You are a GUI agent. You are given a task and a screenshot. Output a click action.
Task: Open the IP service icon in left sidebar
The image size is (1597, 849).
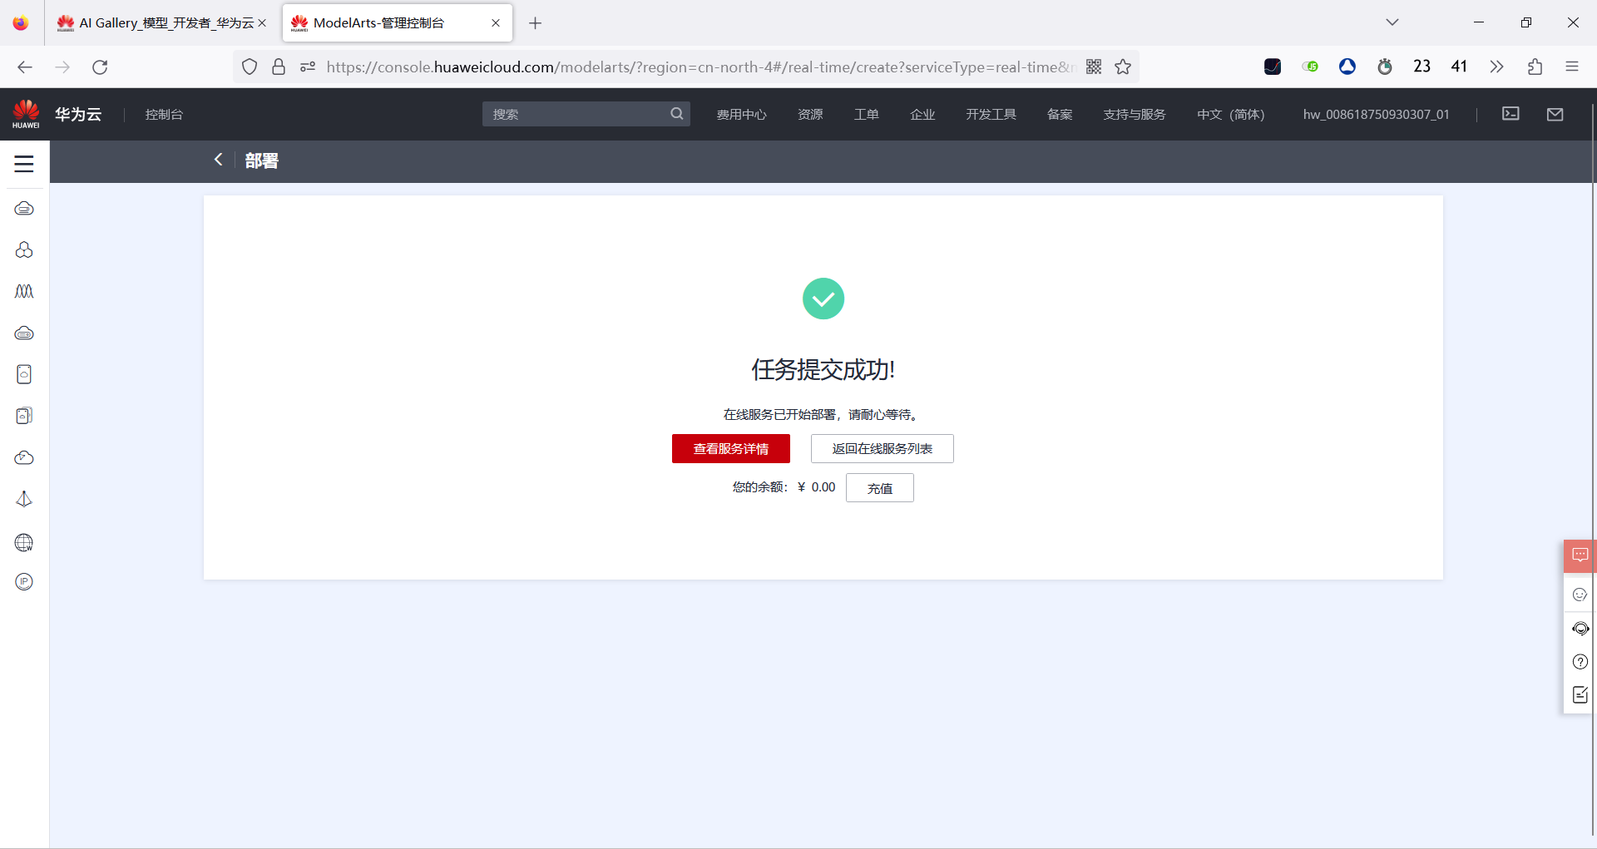[24, 581]
